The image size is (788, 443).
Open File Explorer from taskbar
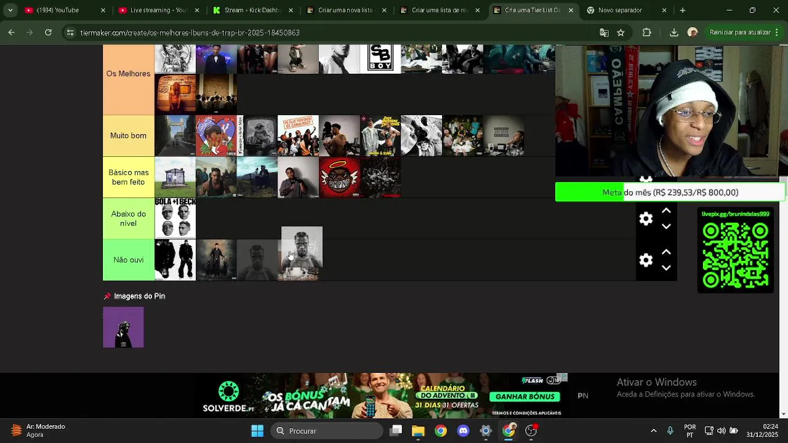tap(418, 431)
